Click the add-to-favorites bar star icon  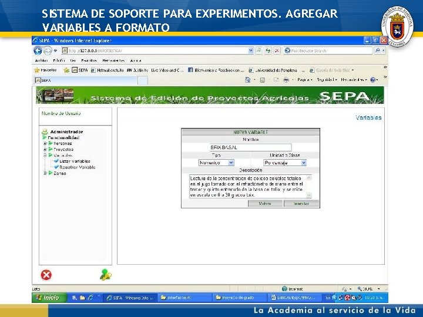66,70
